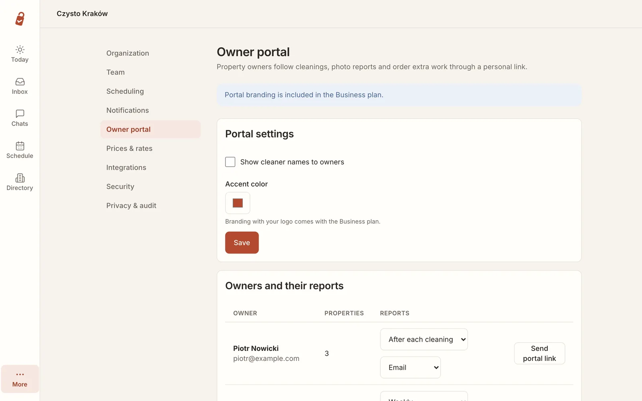Send portal link to Piotr Nowicki
The image size is (642, 401).
(539, 353)
